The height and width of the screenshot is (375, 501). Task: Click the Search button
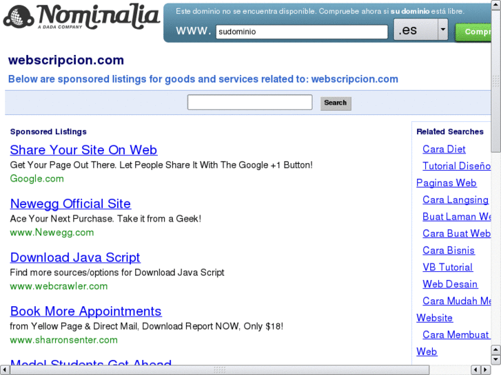tap(336, 103)
